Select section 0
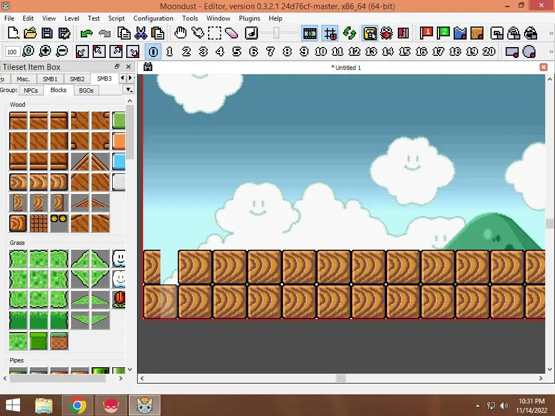The height and width of the screenshot is (416, 555). pos(153,51)
